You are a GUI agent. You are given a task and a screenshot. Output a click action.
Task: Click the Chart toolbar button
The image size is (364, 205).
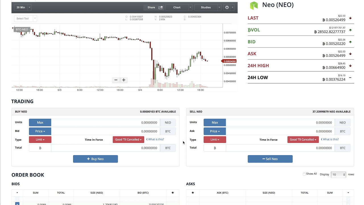tap(177, 7)
